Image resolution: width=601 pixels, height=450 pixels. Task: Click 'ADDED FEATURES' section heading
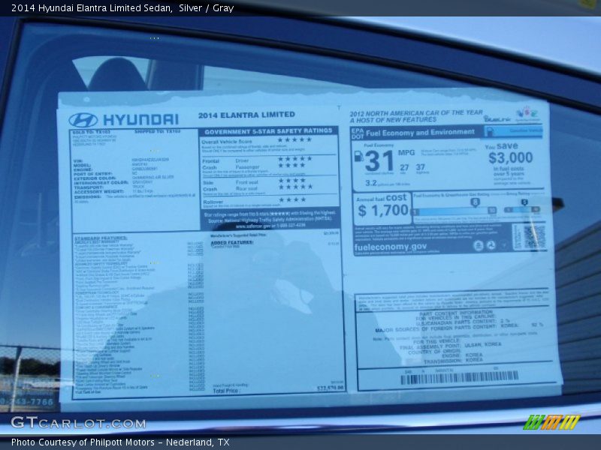coord(232,242)
